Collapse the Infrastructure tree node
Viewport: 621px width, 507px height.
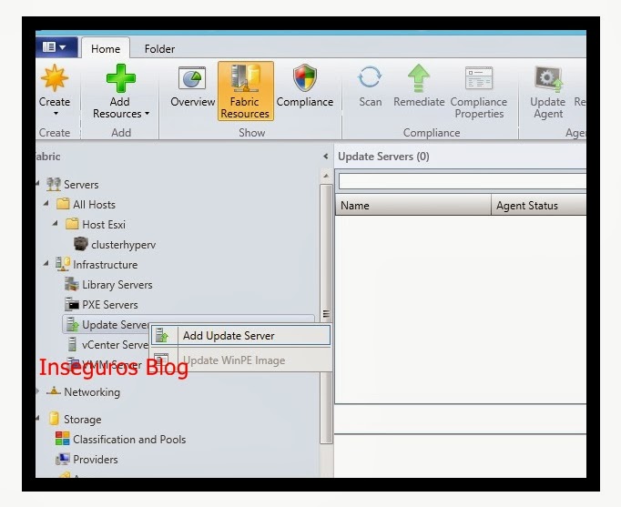[46, 265]
